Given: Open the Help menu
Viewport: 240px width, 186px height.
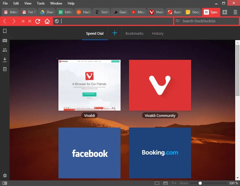Looking at the screenshot, I should (71, 3).
